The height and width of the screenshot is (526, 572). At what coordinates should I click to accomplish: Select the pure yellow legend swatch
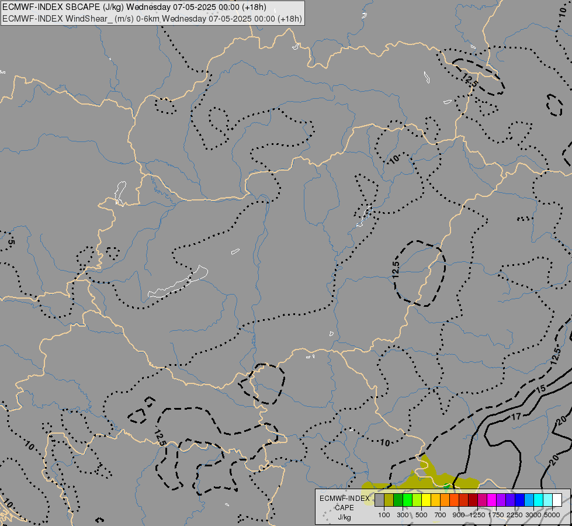coord(426,500)
